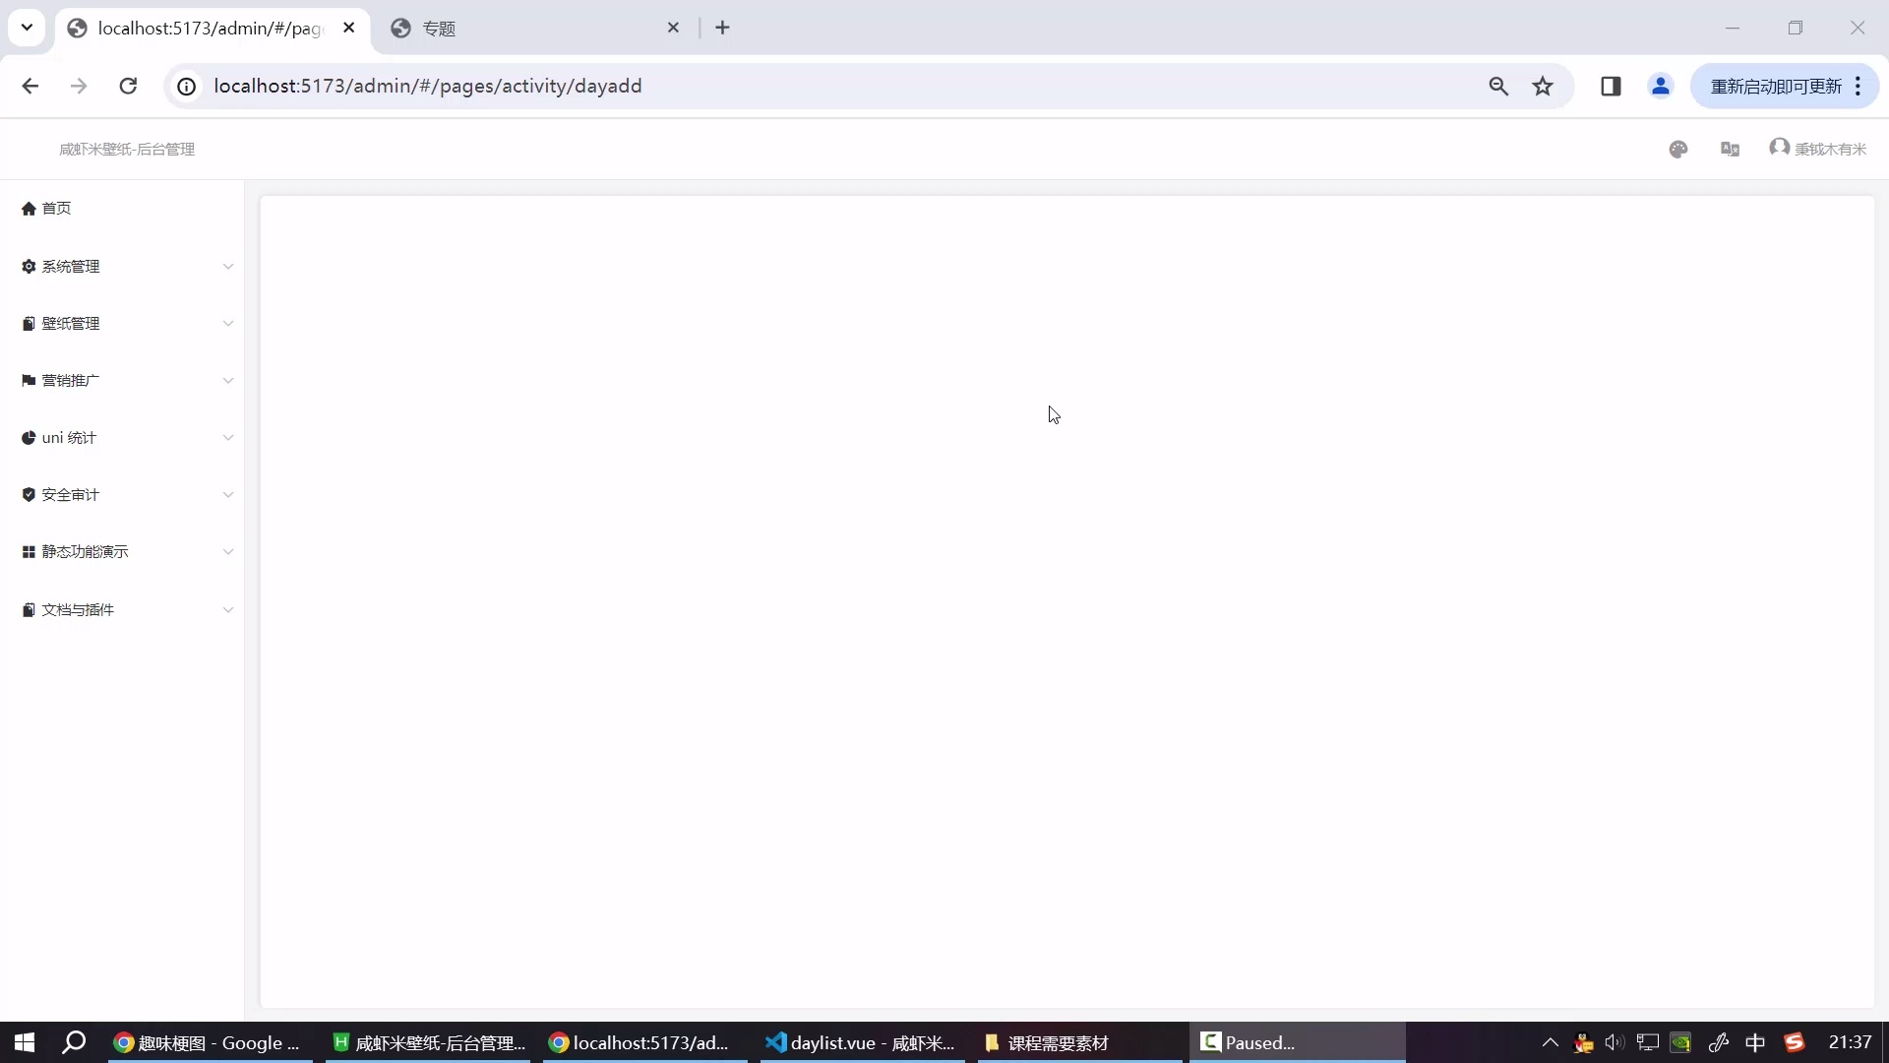Click the language translate icon in header
This screenshot has width=1889, height=1063.
1730,149
